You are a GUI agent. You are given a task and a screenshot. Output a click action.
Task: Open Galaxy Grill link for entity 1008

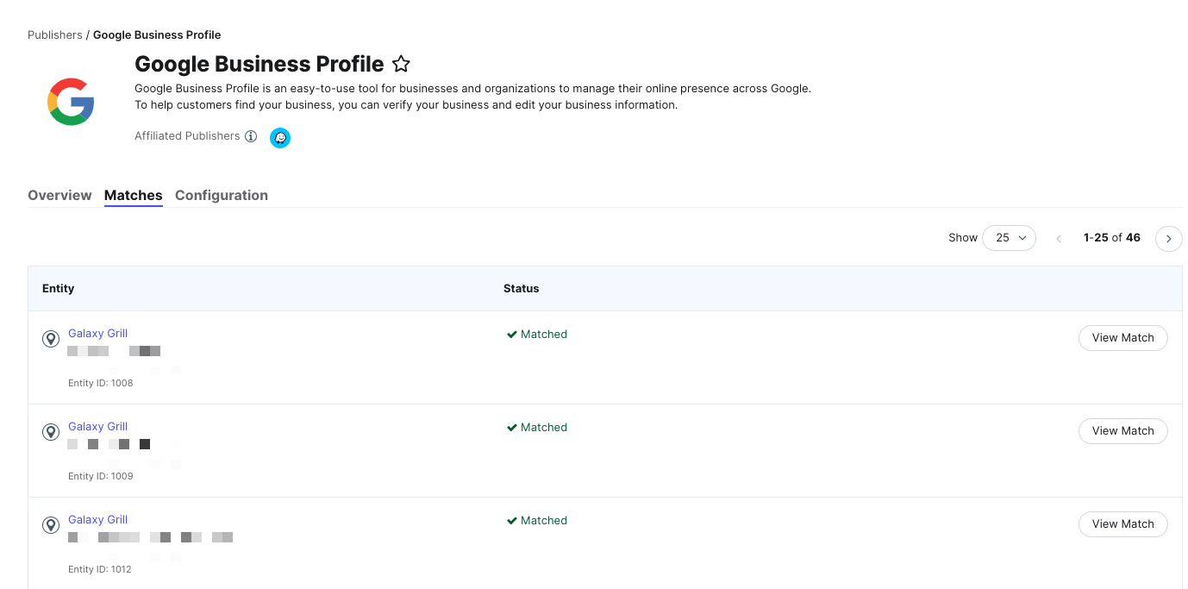pos(98,334)
